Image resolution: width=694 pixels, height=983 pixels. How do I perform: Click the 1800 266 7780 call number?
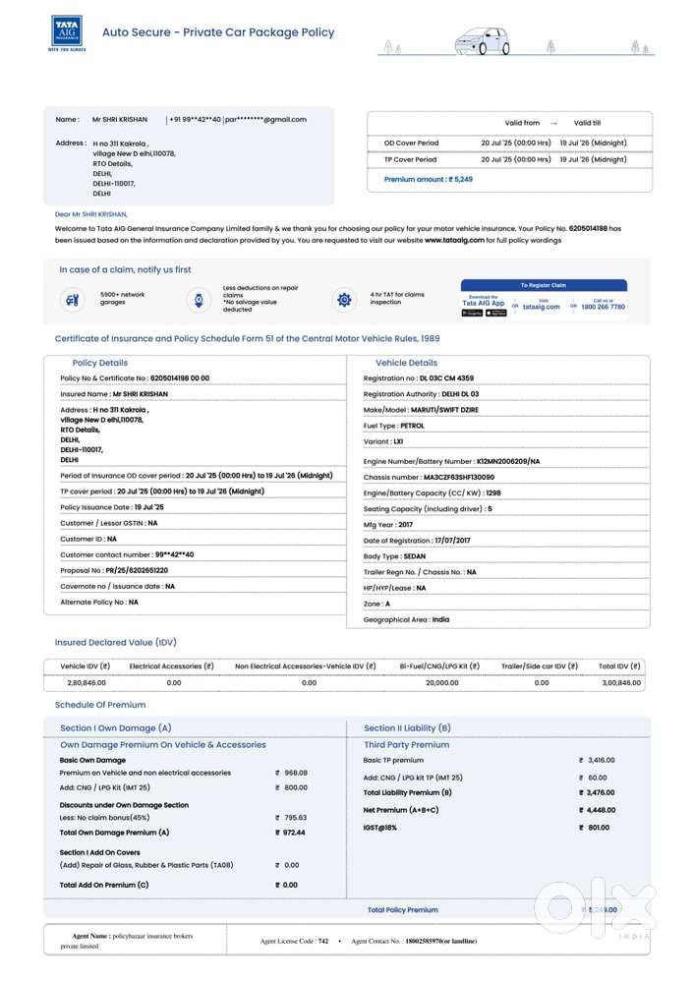[x=604, y=304]
